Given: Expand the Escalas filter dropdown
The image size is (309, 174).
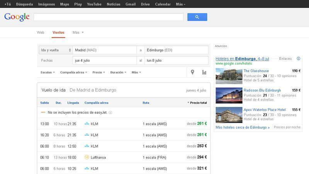Looking at the screenshot, I should coord(48,73).
